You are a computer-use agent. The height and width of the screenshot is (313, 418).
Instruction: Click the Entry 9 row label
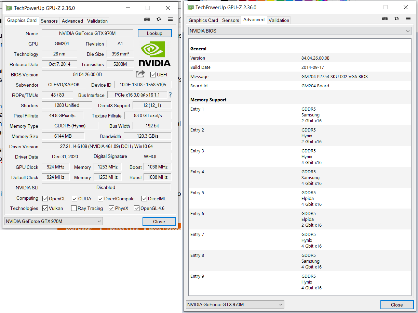tap(197, 276)
